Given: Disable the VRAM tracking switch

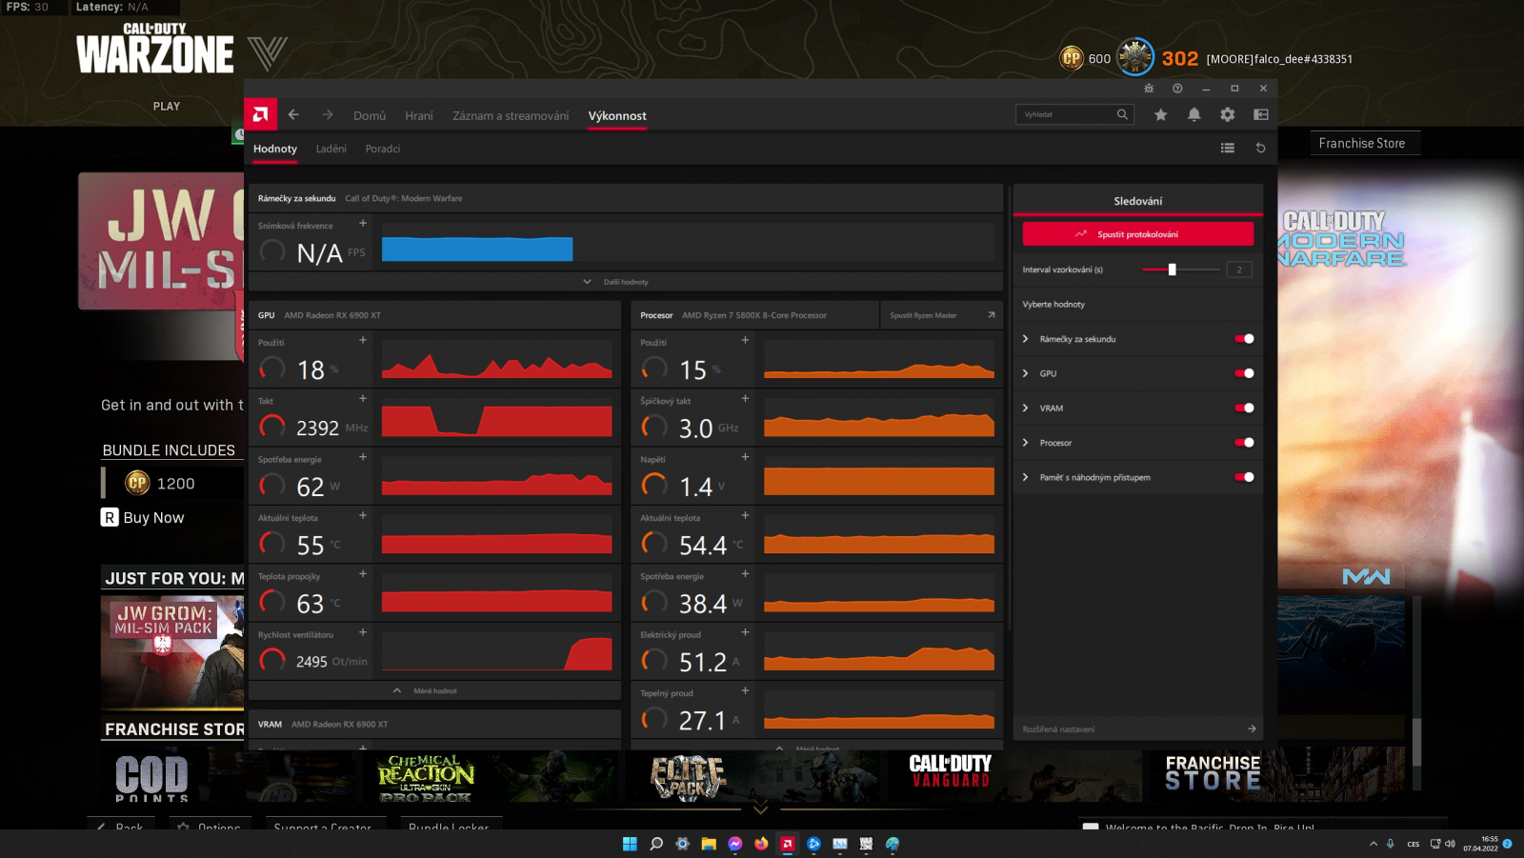Looking at the screenshot, I should [1244, 409].
